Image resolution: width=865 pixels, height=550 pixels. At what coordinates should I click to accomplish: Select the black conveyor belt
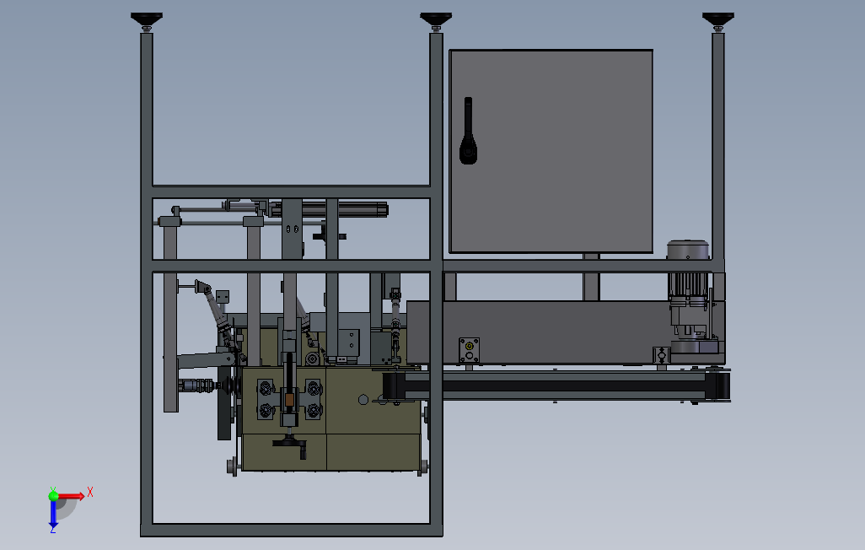click(556, 386)
